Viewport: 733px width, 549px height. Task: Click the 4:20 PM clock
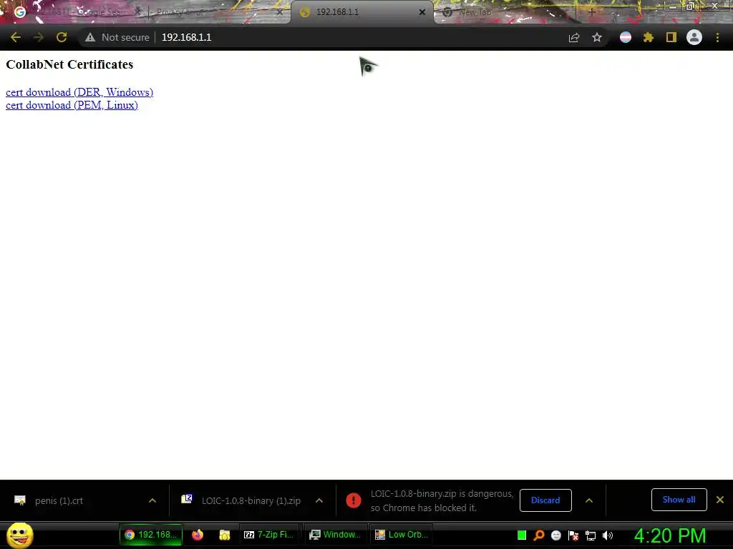point(670,535)
